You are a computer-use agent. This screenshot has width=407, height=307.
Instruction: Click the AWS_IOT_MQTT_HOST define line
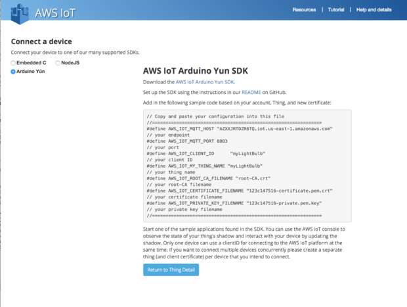240,129
